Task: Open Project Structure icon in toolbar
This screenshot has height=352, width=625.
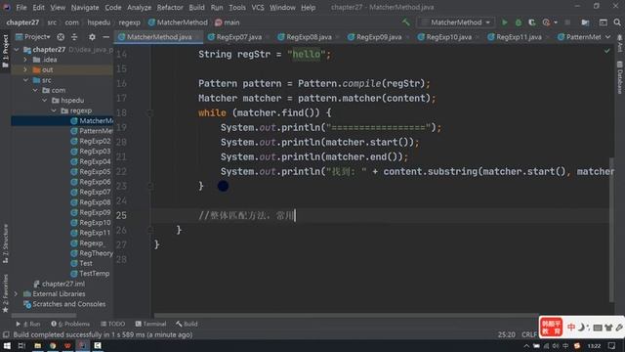Action: coord(585,22)
